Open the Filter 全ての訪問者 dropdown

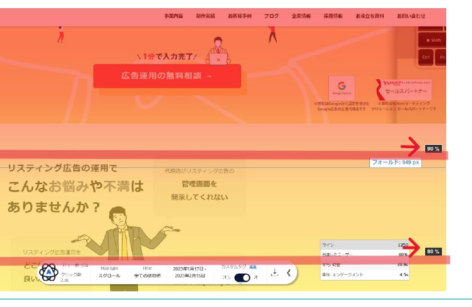tap(147, 272)
